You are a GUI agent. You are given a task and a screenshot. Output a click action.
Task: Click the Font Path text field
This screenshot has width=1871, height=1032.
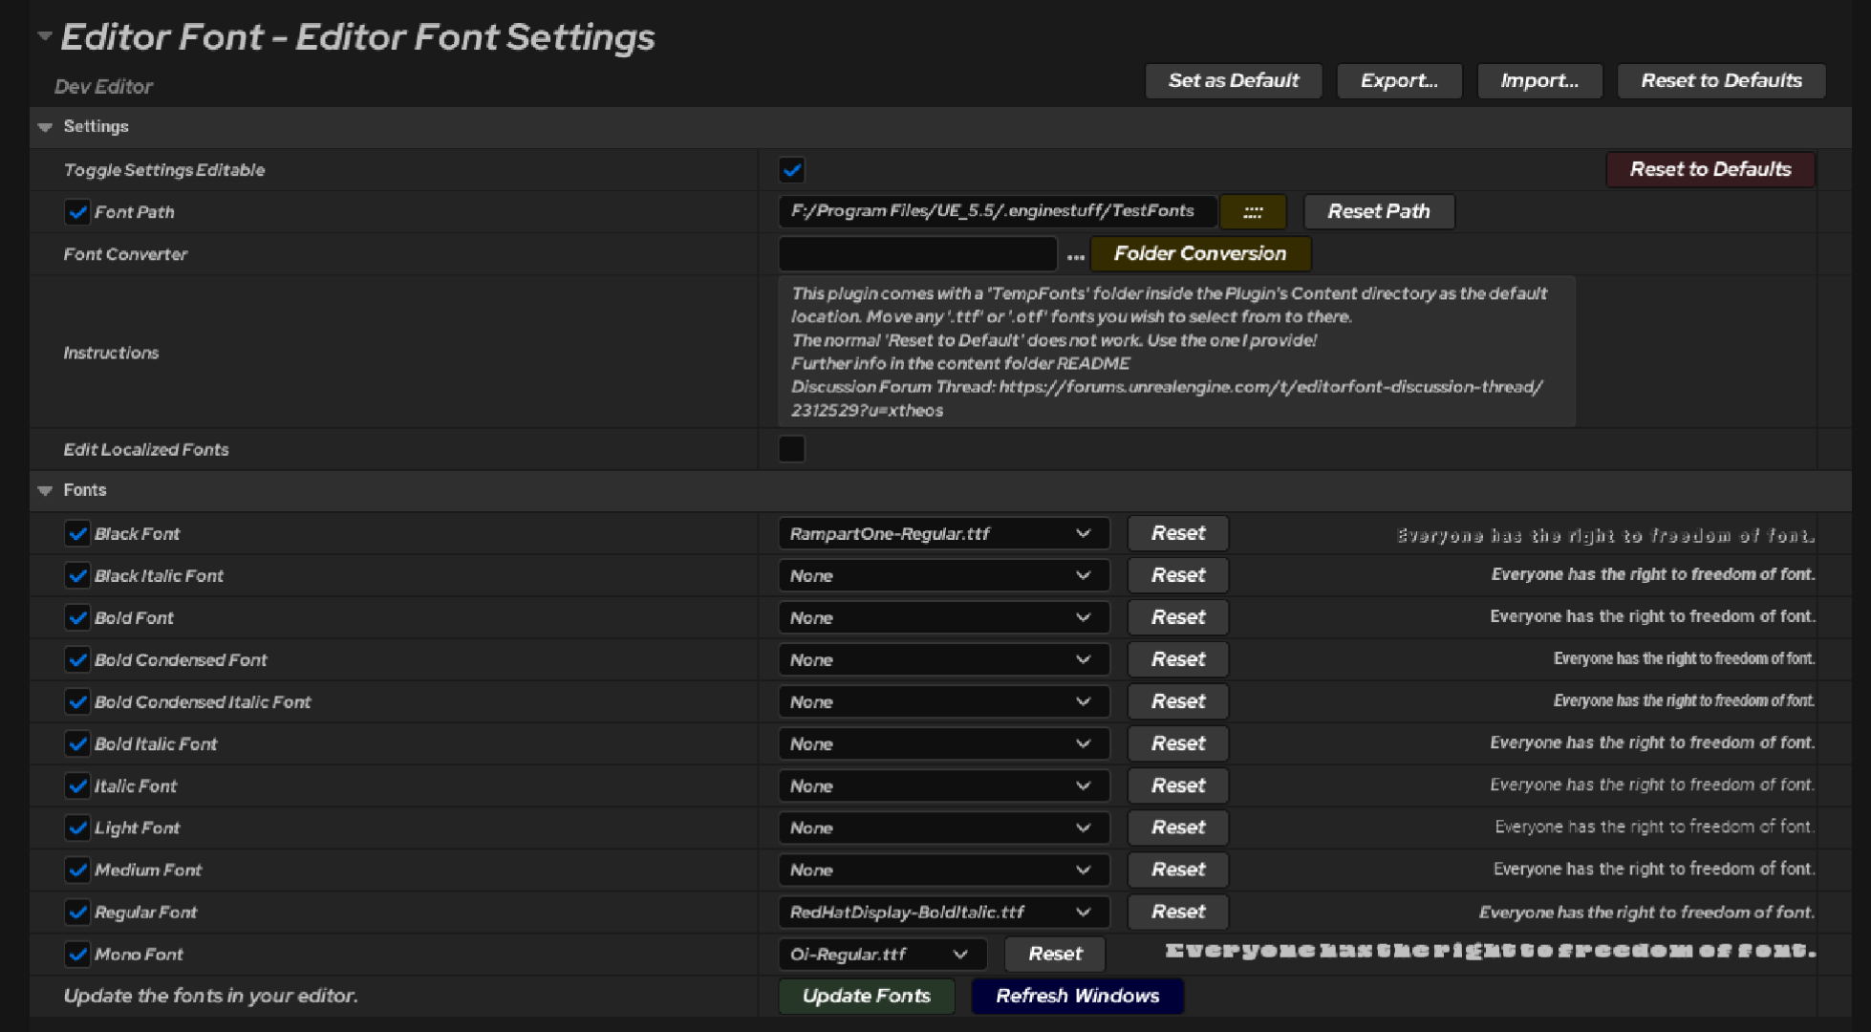click(x=998, y=211)
